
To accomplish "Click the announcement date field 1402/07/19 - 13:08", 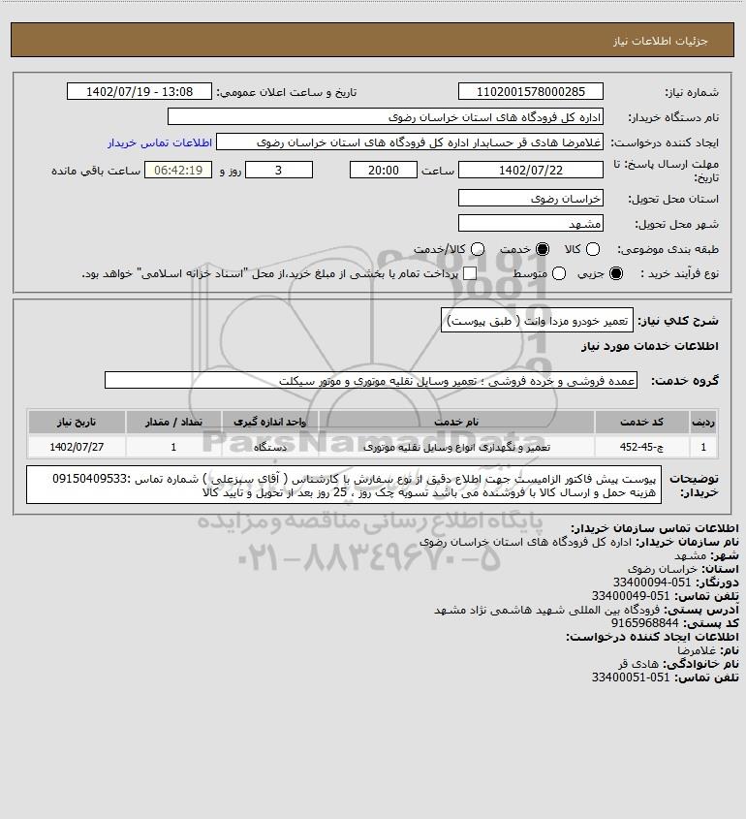I will 140,91.
